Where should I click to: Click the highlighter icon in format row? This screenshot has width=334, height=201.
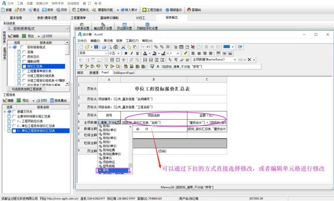(186, 53)
